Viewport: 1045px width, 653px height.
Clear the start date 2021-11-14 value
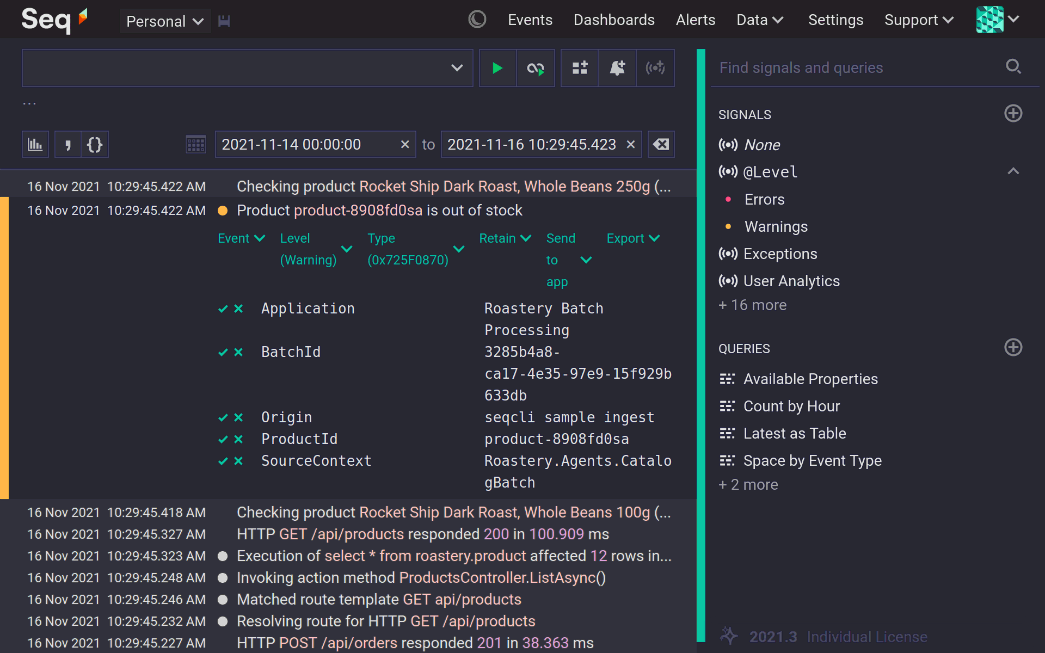[x=405, y=144]
